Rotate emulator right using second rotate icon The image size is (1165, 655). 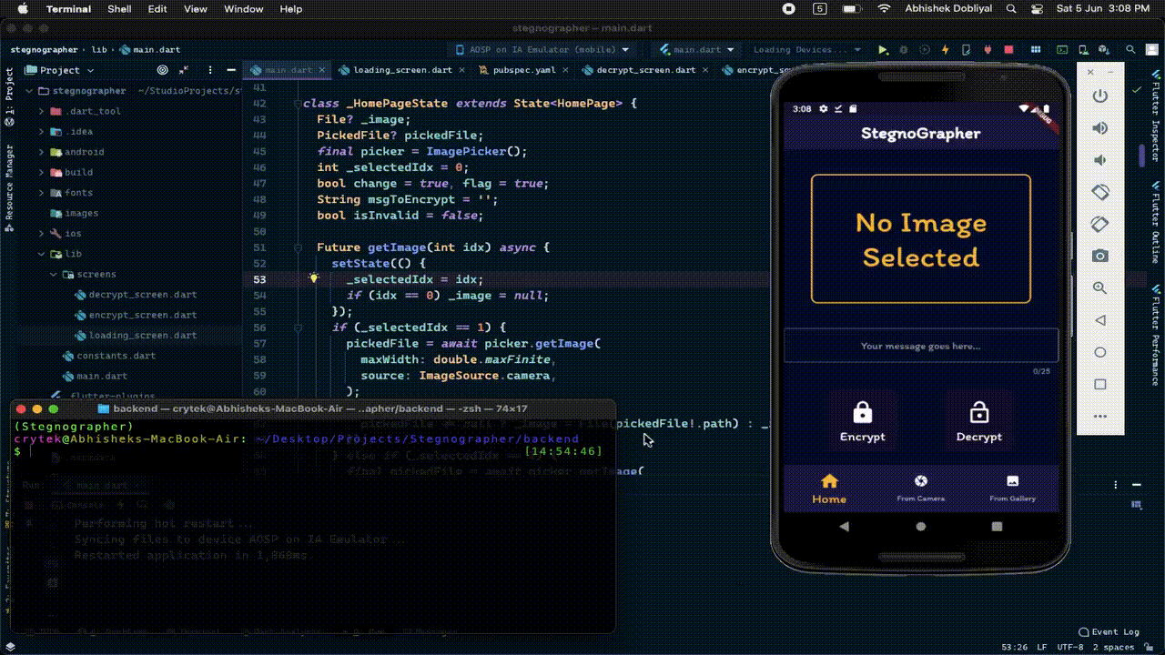[1100, 224]
